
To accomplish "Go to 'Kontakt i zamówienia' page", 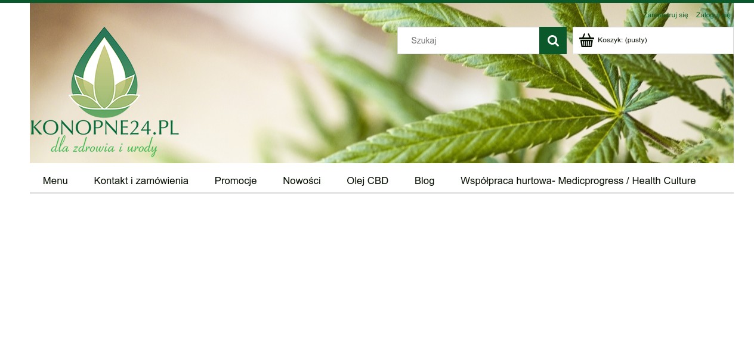I will [x=141, y=180].
